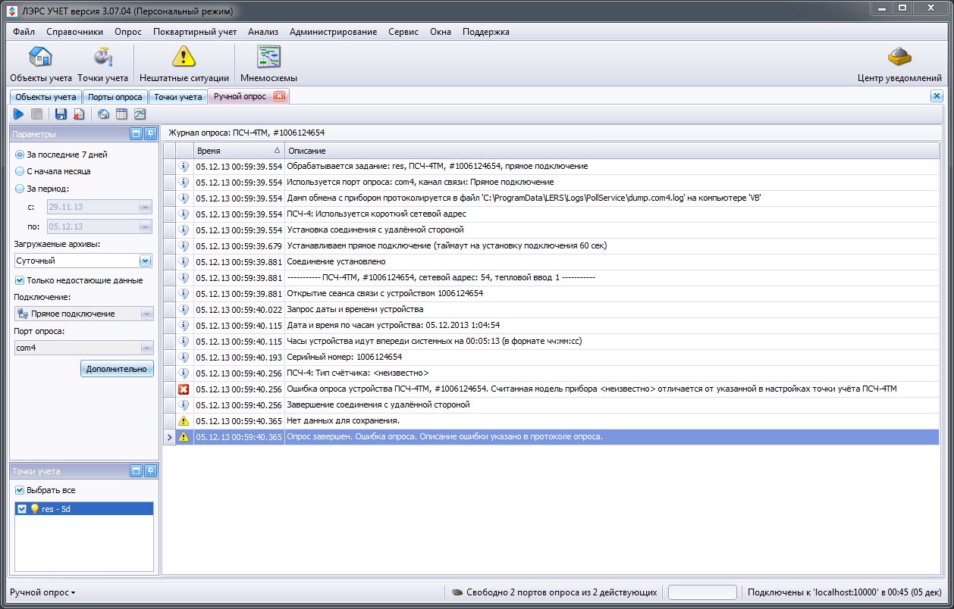954x609 pixels.
Task: Pin the Параметры panel
Action: click(151, 134)
